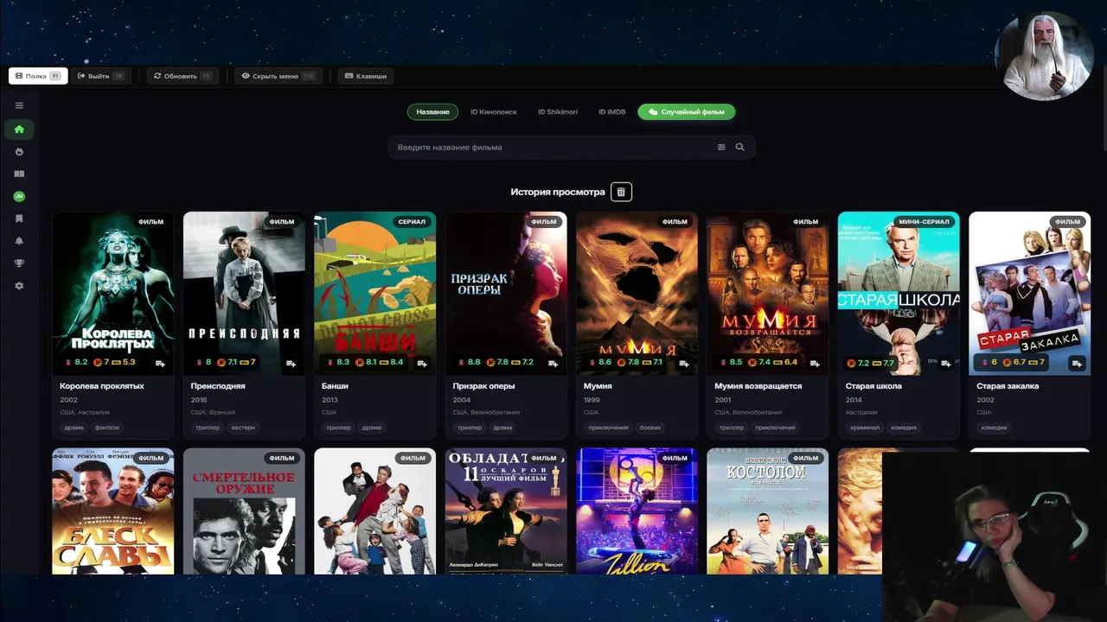Click the Полка F1 button

point(38,76)
